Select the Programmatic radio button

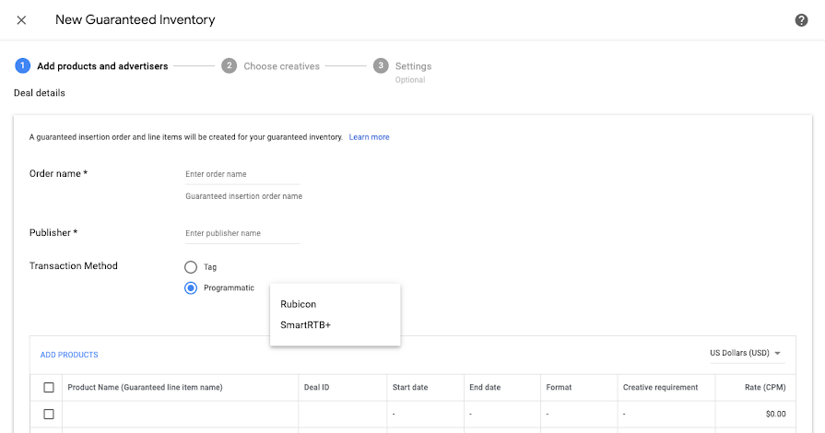click(x=191, y=288)
